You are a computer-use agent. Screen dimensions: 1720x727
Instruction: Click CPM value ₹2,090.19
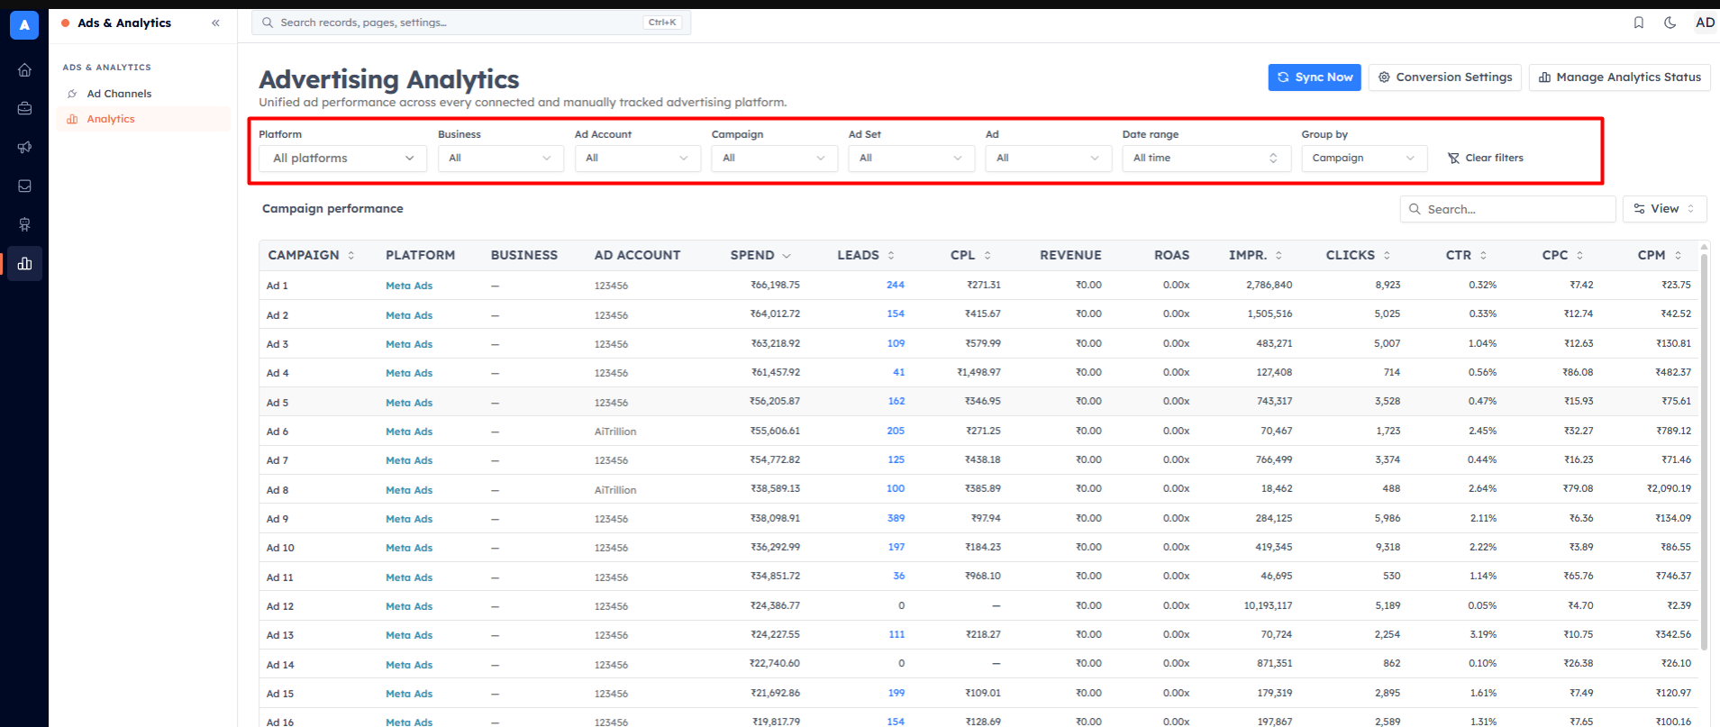point(1669,488)
